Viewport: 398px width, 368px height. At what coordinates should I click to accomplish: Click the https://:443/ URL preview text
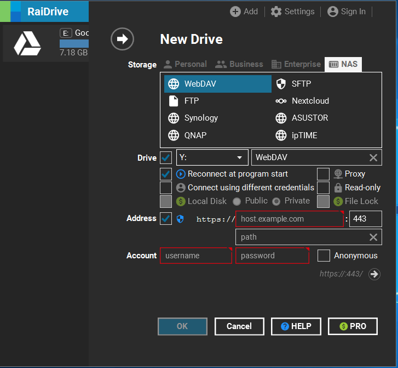(341, 274)
